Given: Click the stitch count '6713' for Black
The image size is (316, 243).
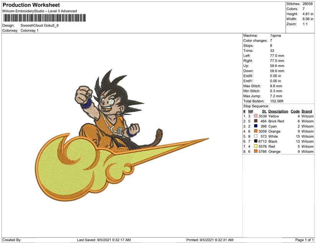Looking at the screenshot, I should (263, 141).
